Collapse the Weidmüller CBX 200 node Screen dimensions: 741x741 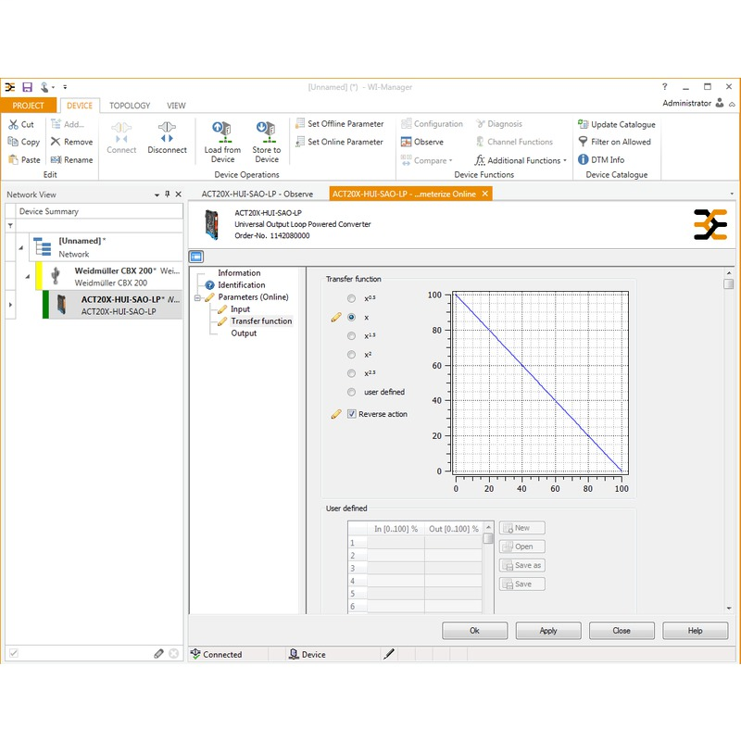(28, 276)
